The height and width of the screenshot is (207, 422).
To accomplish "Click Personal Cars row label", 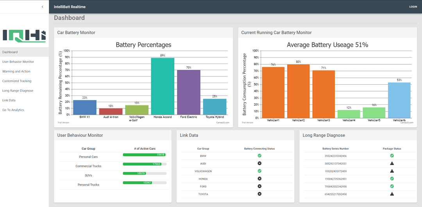I will (x=89, y=157).
